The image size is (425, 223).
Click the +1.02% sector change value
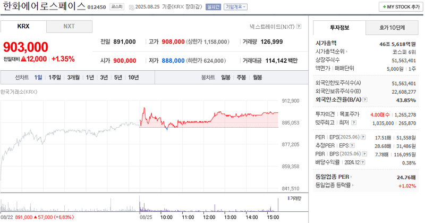click(x=407, y=186)
